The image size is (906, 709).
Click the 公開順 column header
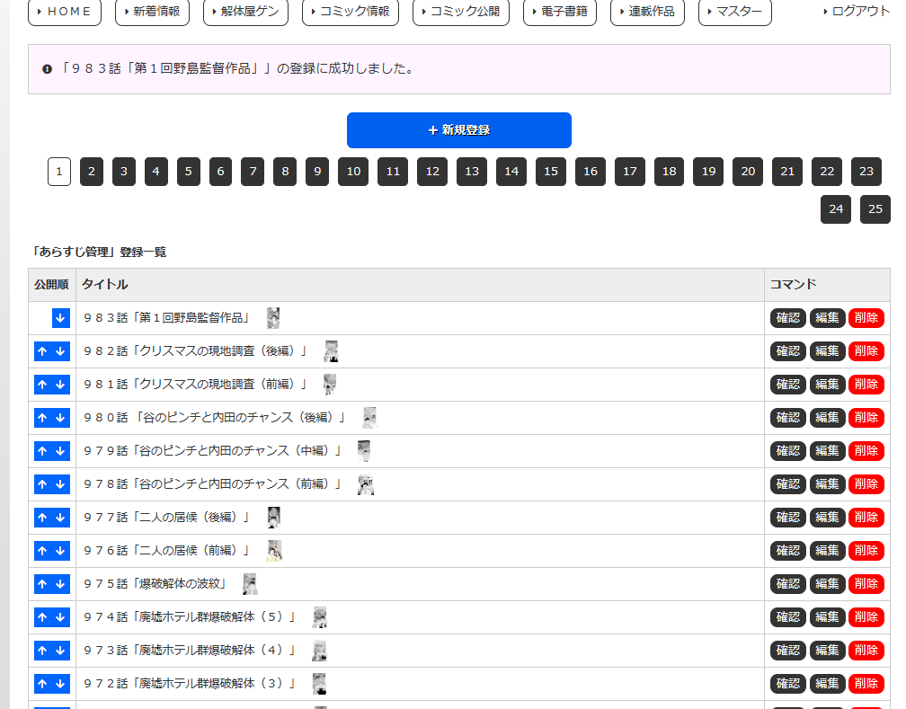pyautogui.click(x=51, y=284)
